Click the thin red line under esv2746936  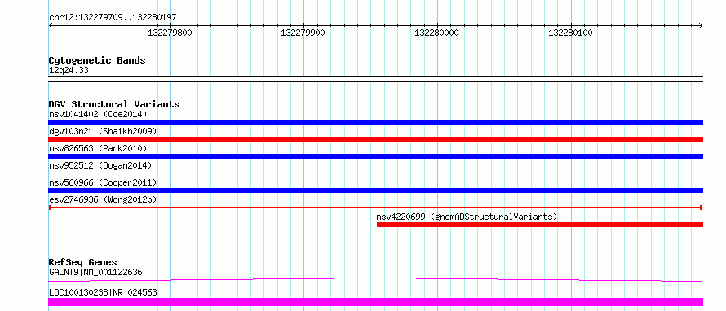tap(375, 208)
